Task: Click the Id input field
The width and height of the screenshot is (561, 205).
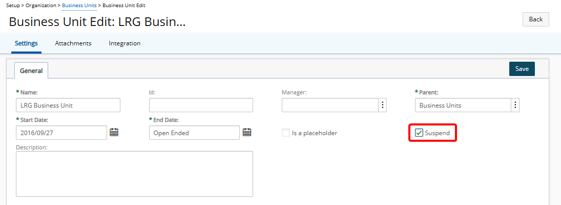Action: click(201, 105)
